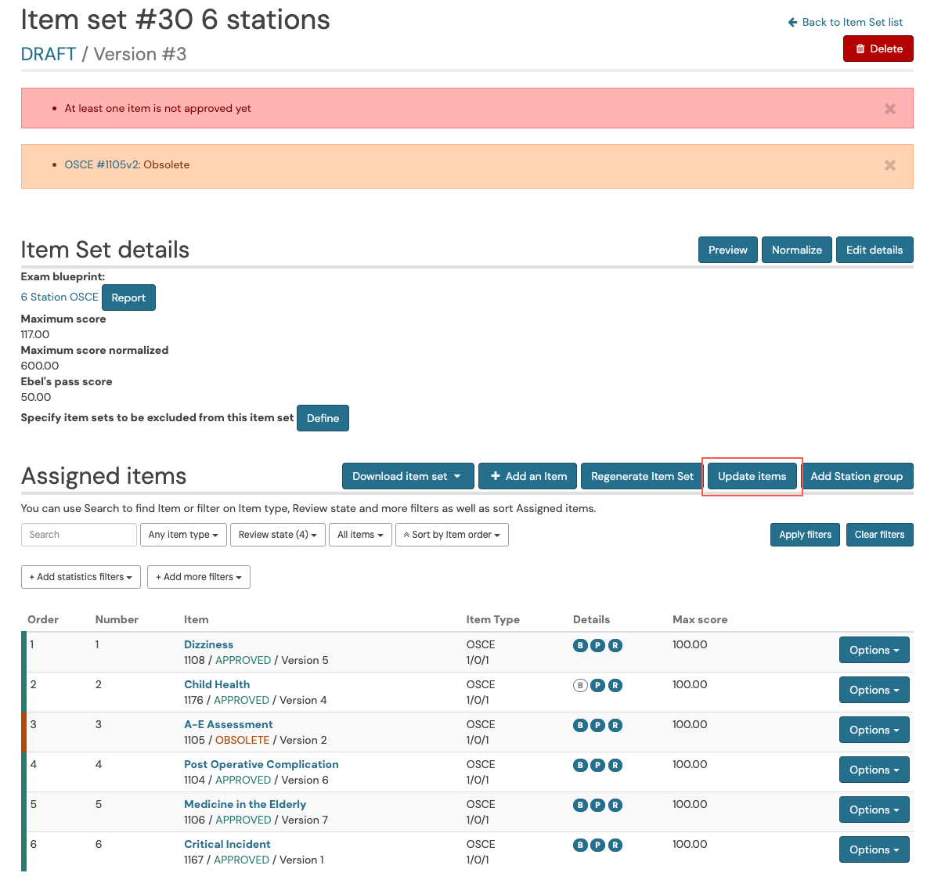Click the B badge in A-E Assessment row
The height and width of the screenshot is (880, 934).
[x=580, y=725]
